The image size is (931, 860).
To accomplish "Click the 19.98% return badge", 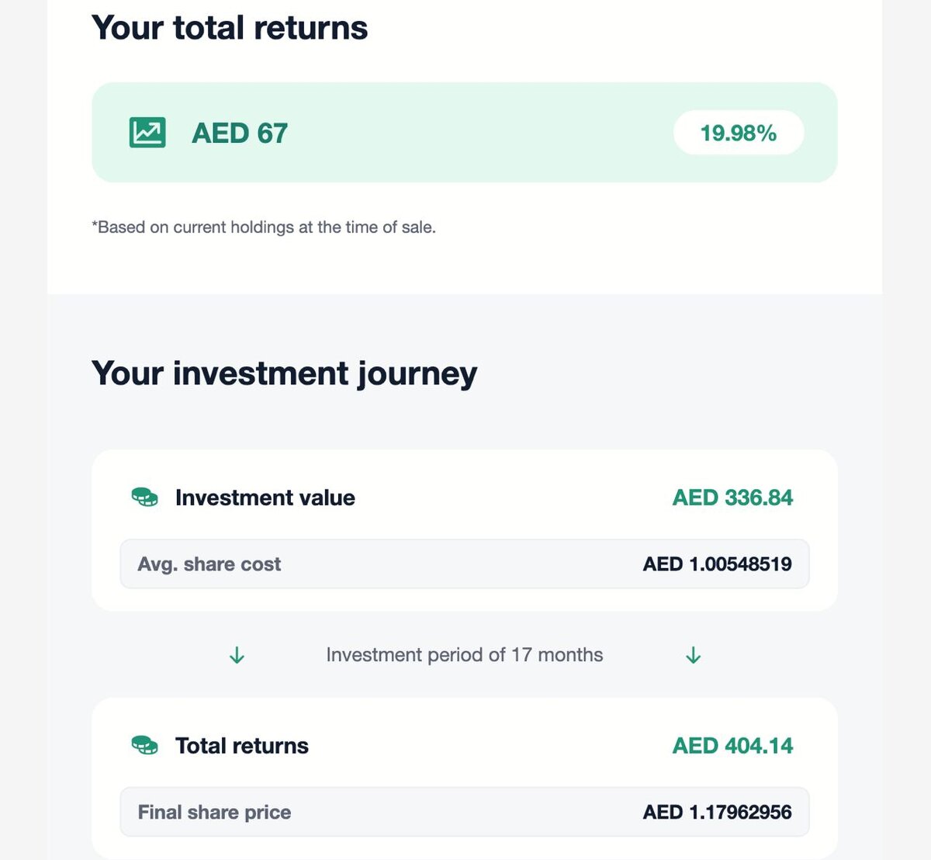I will [738, 133].
